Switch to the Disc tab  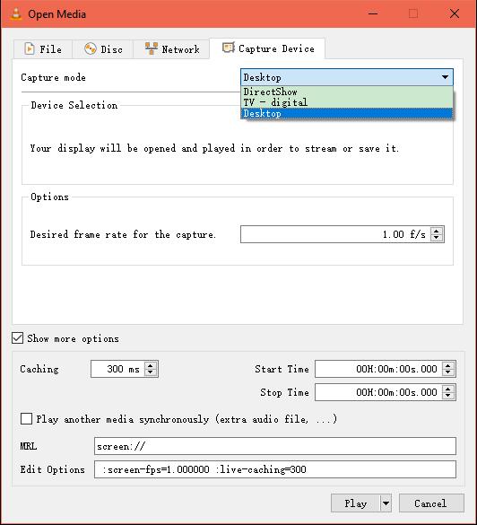pyautogui.click(x=103, y=48)
